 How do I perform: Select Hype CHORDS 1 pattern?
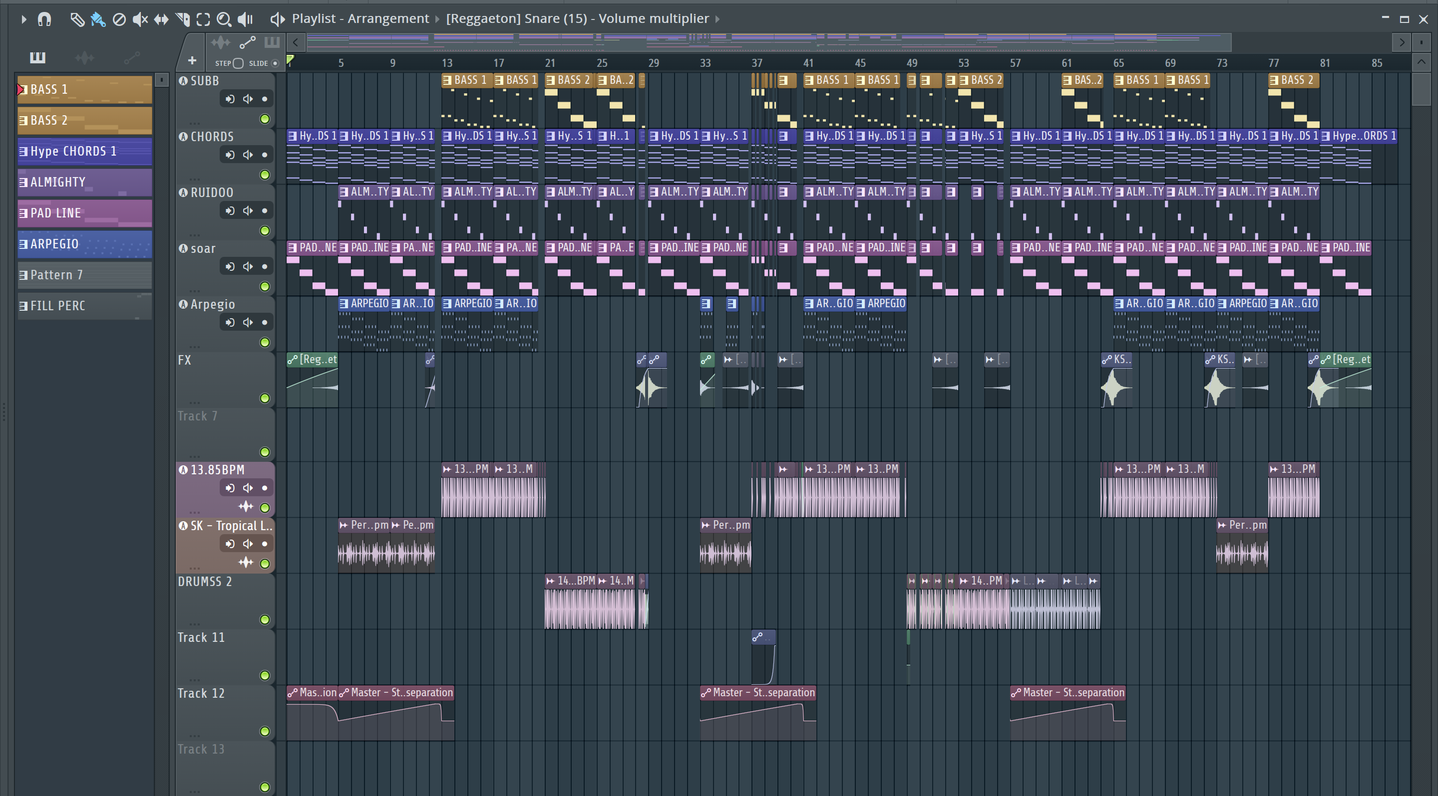[85, 151]
